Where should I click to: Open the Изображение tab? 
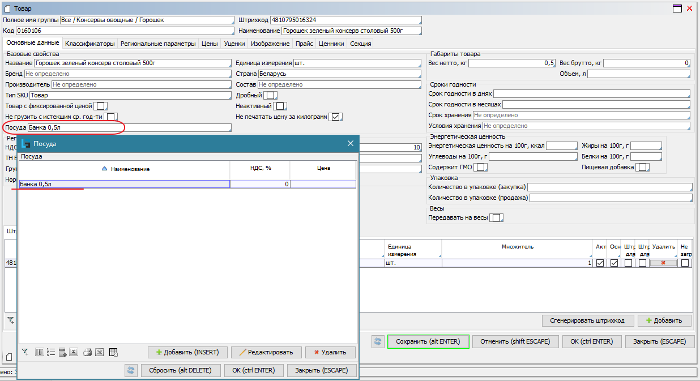(270, 44)
